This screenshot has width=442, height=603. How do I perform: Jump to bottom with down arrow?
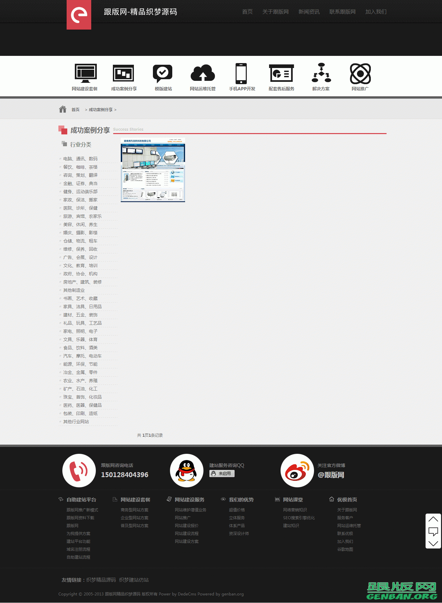pyautogui.click(x=433, y=544)
